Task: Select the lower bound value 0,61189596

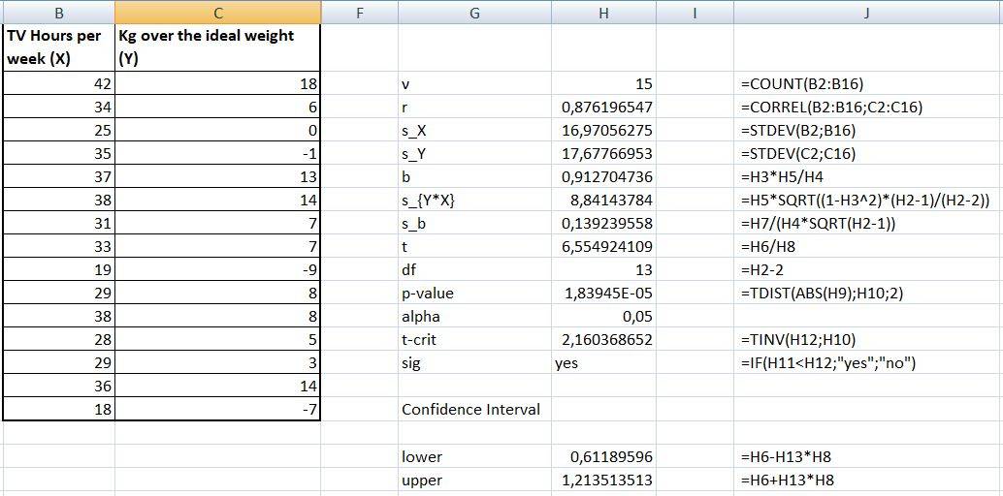Action: click(x=603, y=456)
